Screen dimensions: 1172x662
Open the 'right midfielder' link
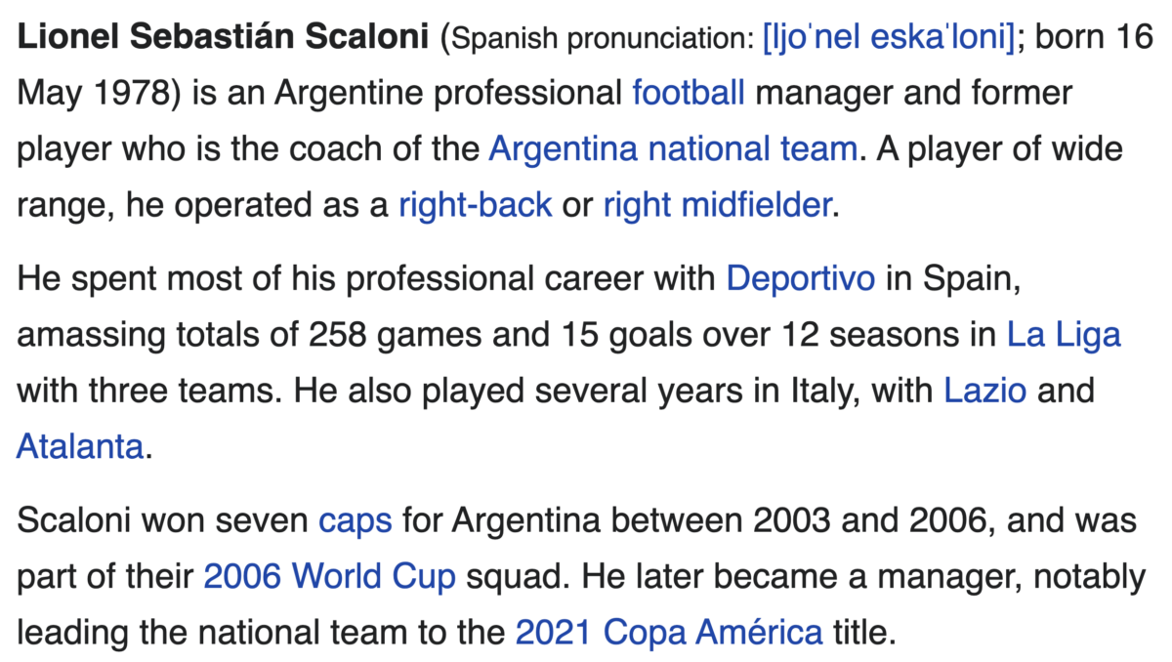click(x=717, y=205)
